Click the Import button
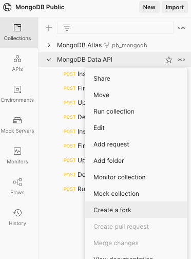This screenshot has height=259, width=191. (175, 7)
